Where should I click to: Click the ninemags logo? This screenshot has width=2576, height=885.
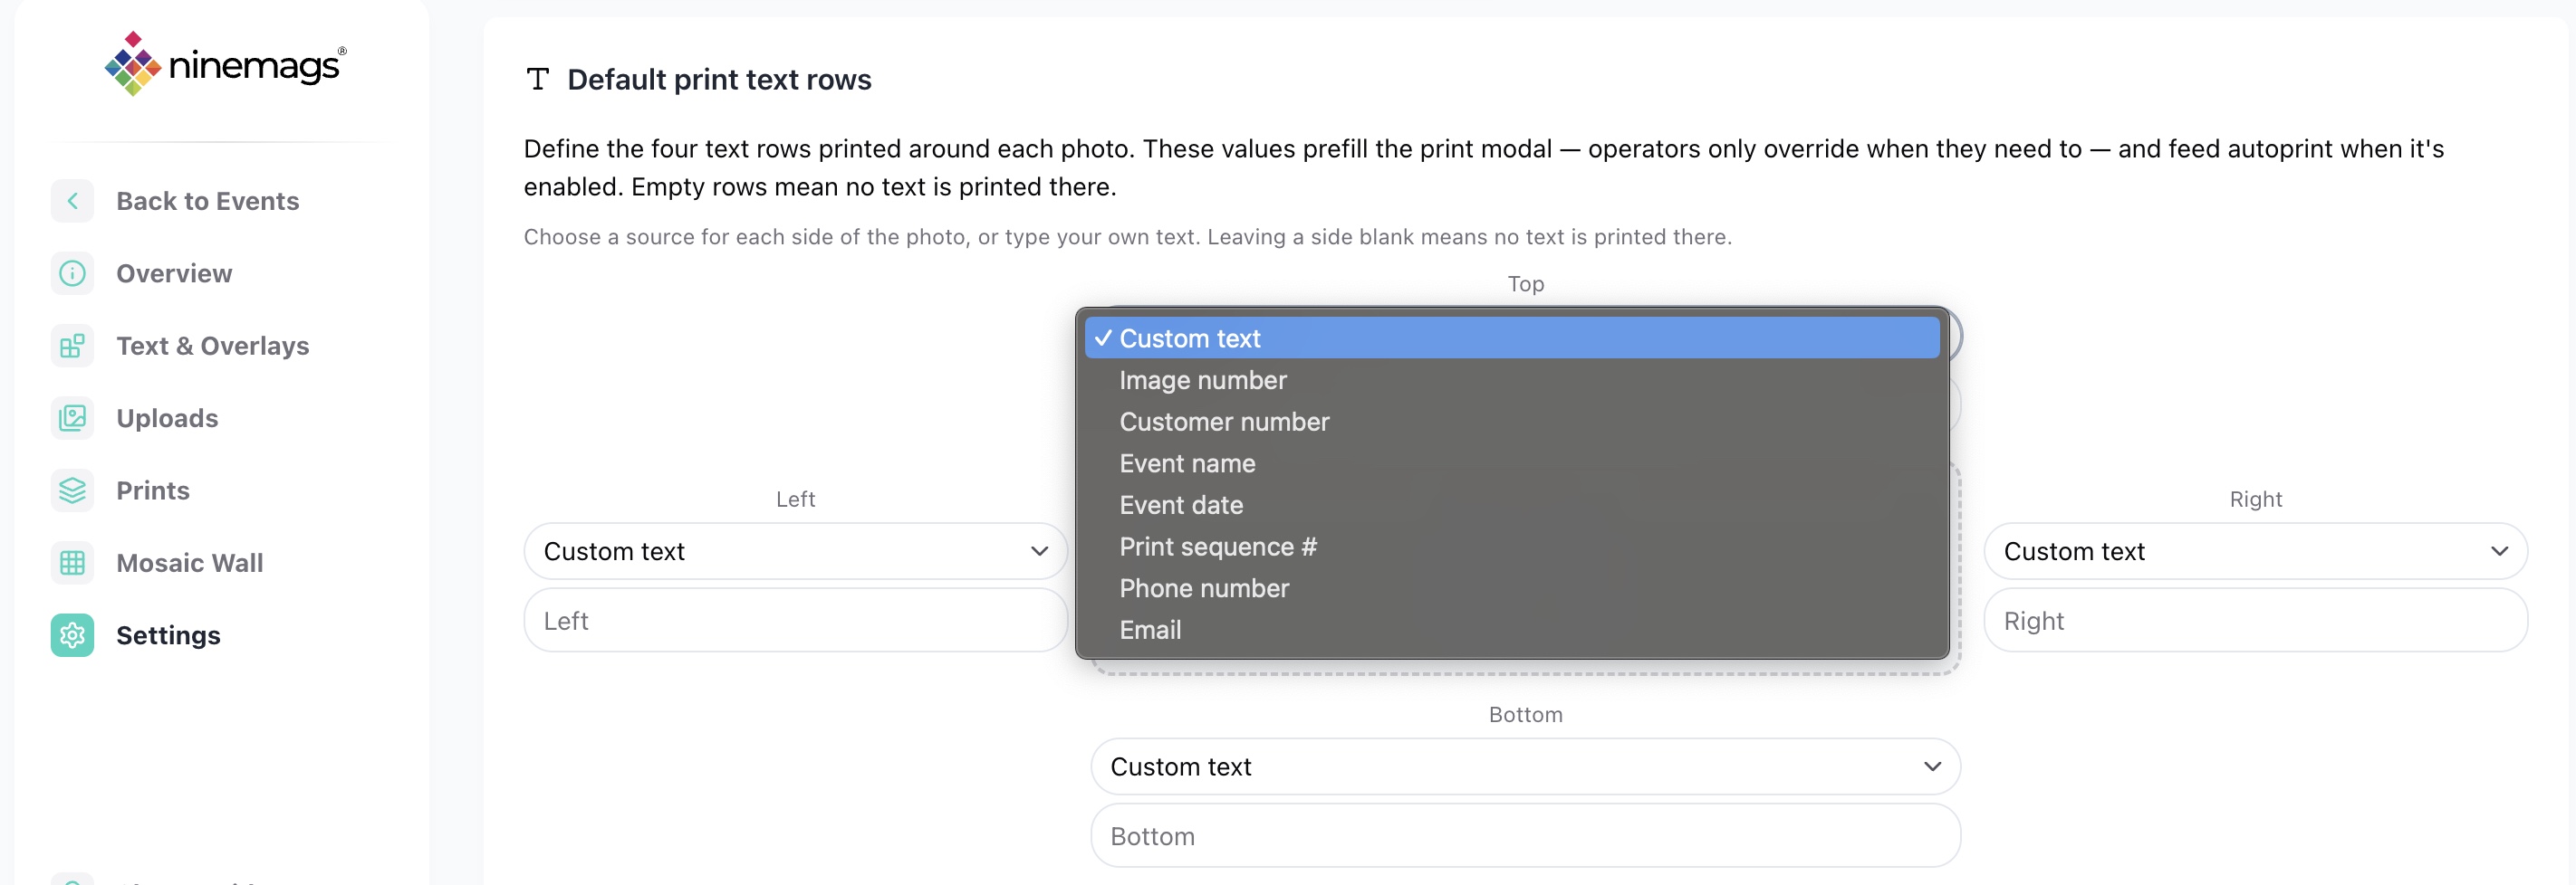point(225,64)
